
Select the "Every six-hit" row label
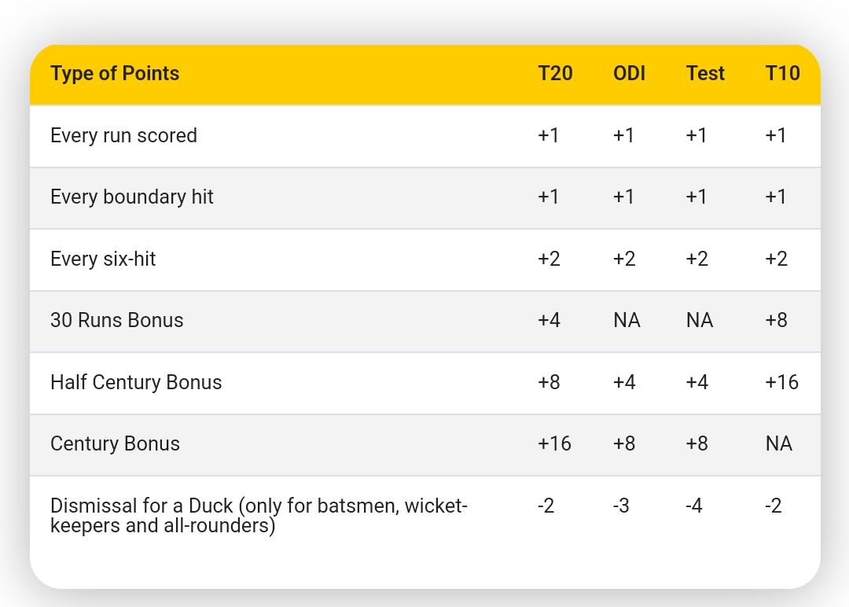(x=103, y=259)
